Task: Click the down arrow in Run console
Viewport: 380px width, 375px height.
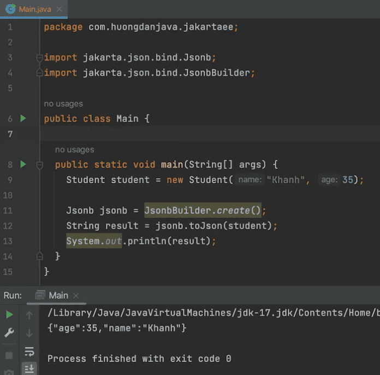Action: pos(29,333)
